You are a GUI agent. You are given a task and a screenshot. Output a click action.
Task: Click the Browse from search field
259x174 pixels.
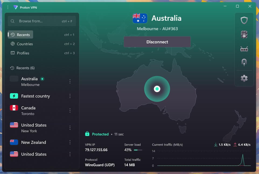pos(42,21)
